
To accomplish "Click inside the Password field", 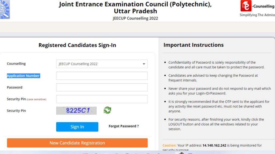I will (x=102, y=87).
